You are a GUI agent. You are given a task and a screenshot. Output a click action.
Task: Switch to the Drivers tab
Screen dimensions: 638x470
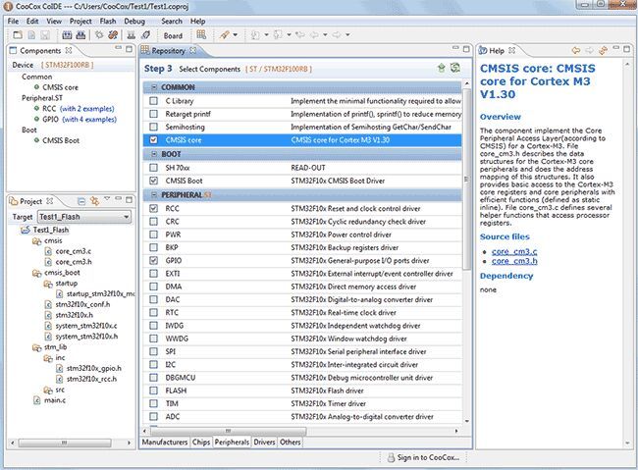pos(264,442)
